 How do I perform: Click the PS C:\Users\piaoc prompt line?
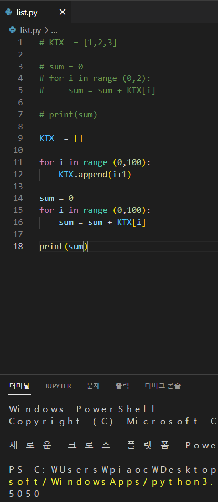click(x=113, y=469)
